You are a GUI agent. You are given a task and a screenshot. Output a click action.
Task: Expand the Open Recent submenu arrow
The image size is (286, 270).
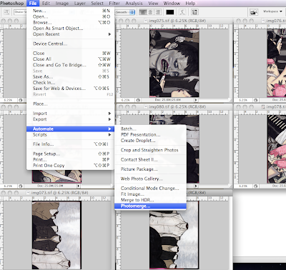click(109, 34)
